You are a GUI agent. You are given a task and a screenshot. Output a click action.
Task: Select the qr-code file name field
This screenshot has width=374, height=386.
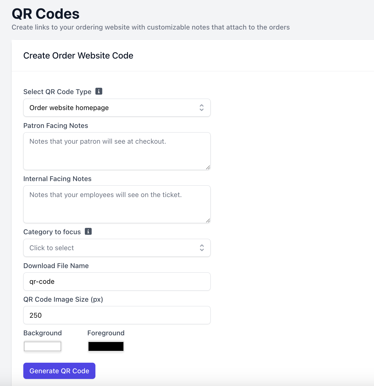pyautogui.click(x=117, y=281)
